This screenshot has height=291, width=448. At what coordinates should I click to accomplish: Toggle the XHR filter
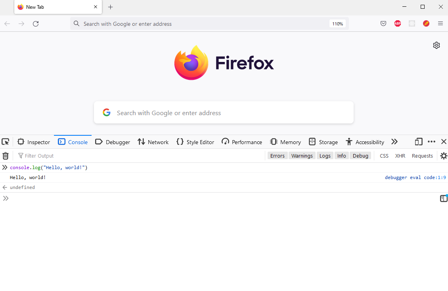coord(400,156)
